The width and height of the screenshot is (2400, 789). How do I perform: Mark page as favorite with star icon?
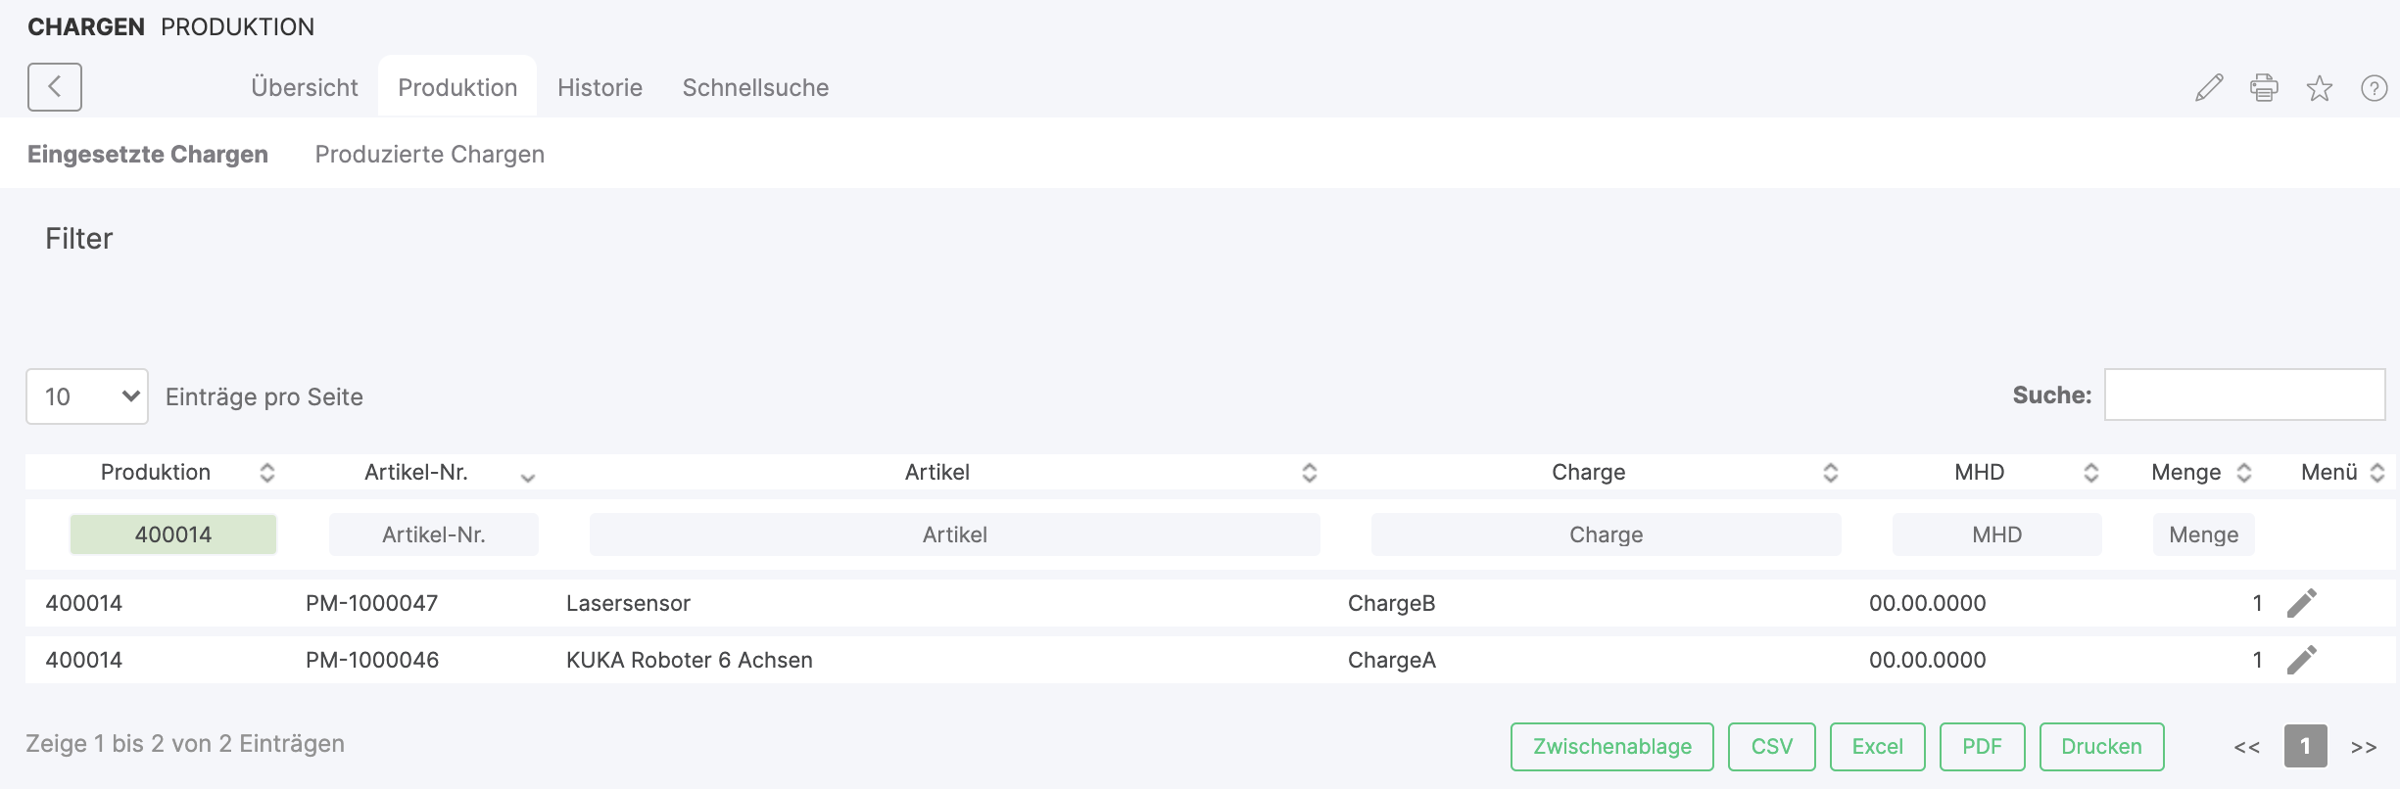click(x=2319, y=88)
